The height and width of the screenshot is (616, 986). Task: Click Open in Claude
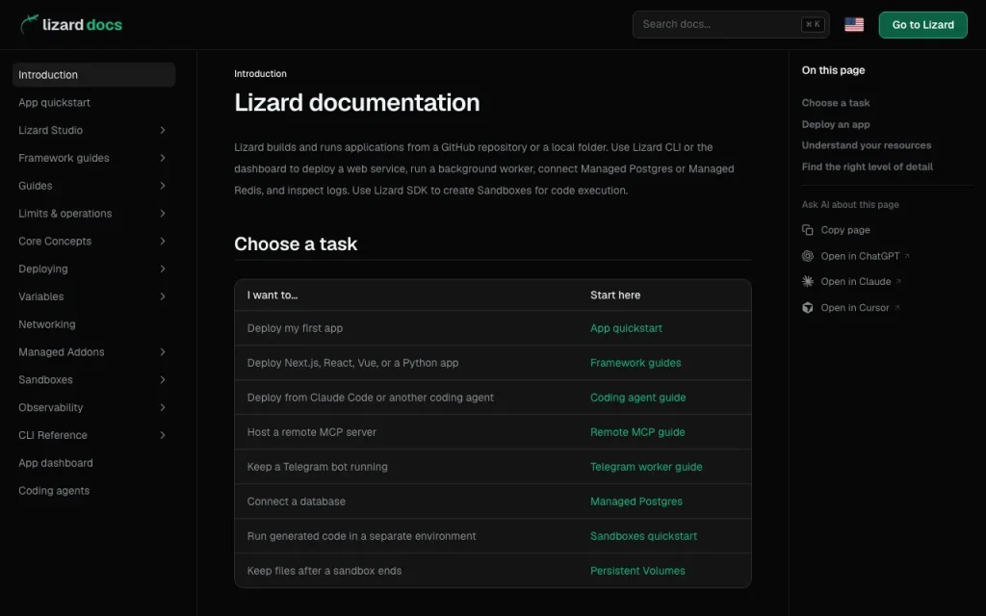tap(855, 282)
